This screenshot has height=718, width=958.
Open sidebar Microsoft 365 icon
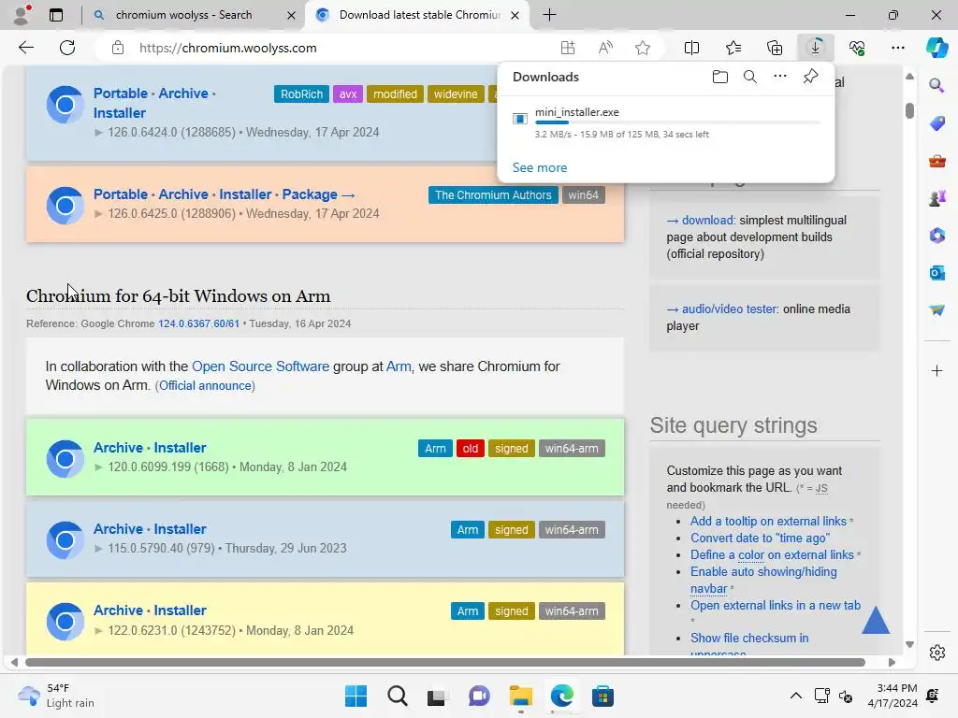click(936, 236)
